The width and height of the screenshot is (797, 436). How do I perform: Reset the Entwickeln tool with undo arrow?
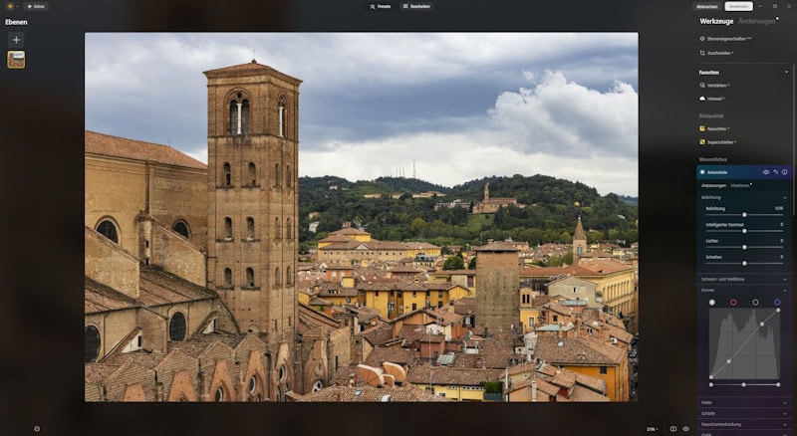[x=775, y=172]
